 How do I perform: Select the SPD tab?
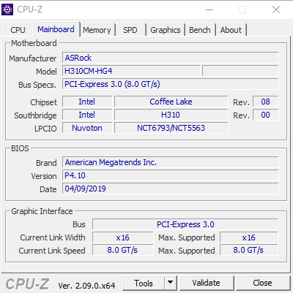pyautogui.click(x=130, y=30)
